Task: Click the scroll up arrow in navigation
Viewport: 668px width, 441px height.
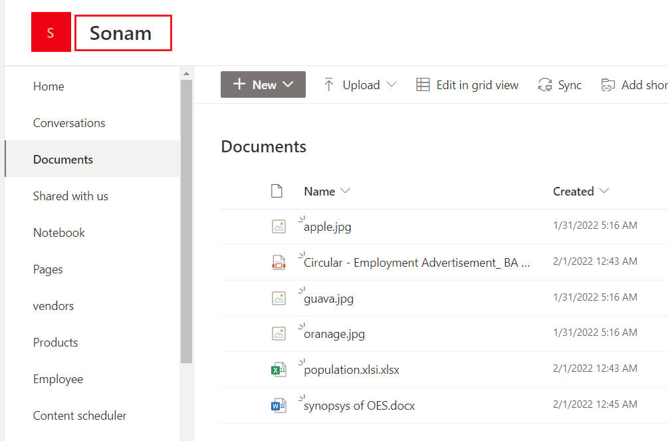Action: pyautogui.click(x=186, y=74)
